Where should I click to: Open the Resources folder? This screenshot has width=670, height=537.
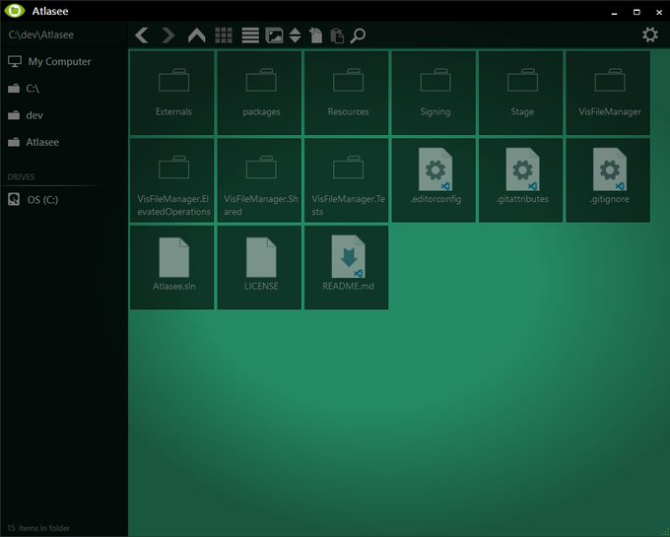[347, 93]
